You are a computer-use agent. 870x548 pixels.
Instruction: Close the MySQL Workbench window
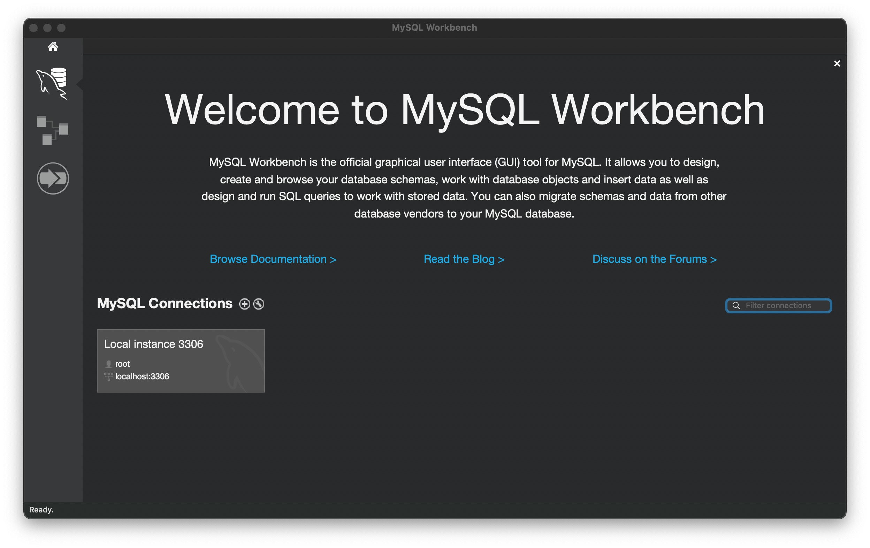[33, 28]
